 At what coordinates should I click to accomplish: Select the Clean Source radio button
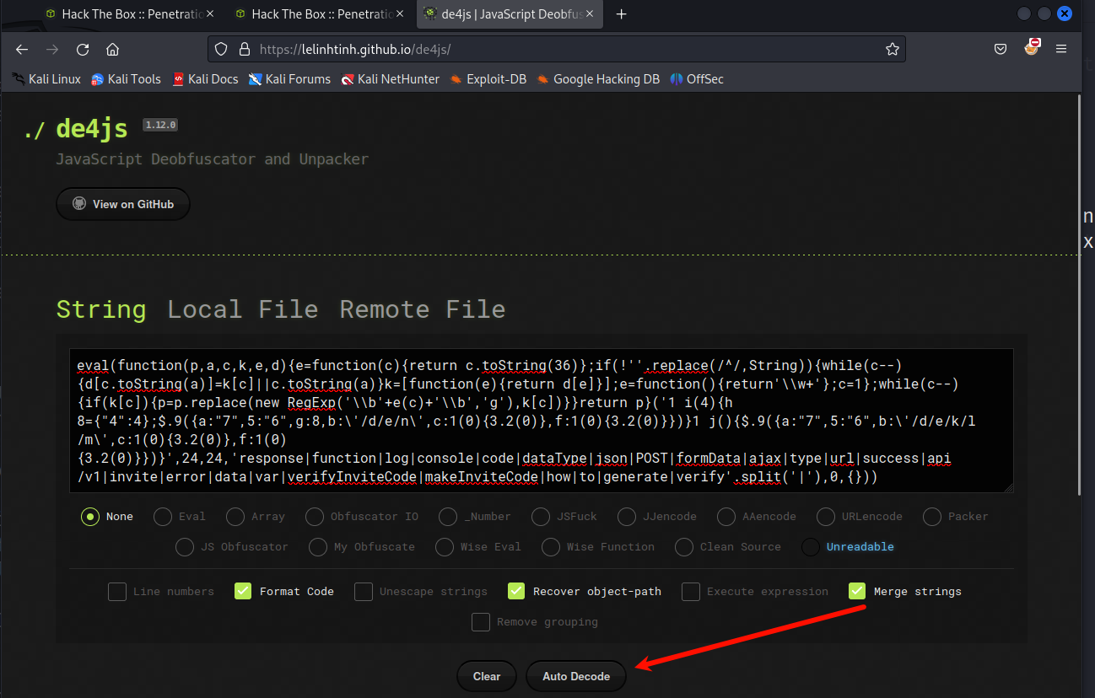[684, 546]
